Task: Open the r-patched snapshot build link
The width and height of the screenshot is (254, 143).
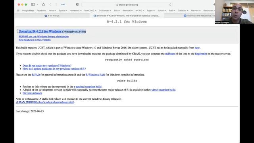Action: coord(88,87)
